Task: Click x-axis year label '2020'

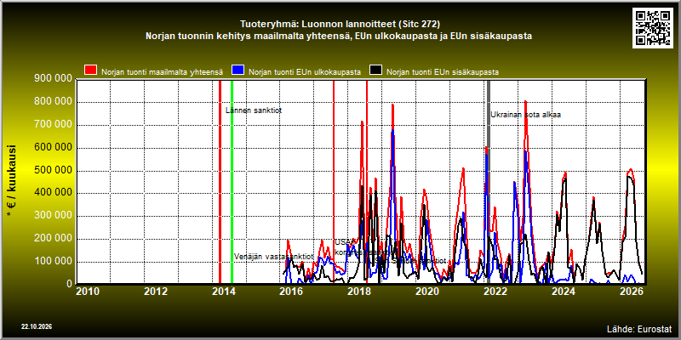Action: click(x=427, y=292)
